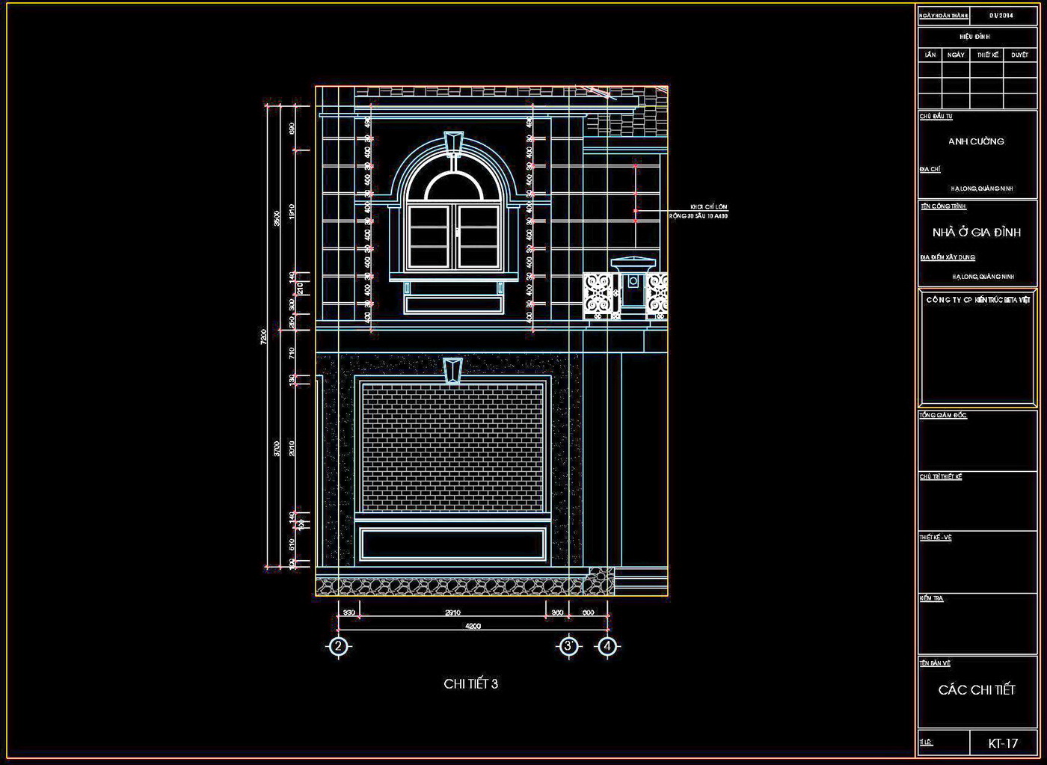Select the CÁC CHI TIẾT title text
The height and width of the screenshot is (765, 1047).
[977, 690]
